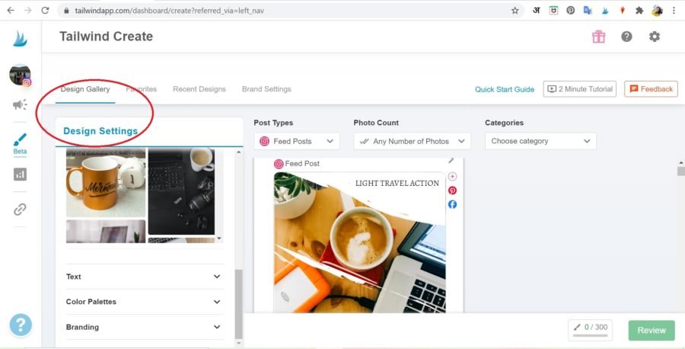Open the Any Number of Photos dropdown
Image resolution: width=685 pixels, height=349 pixels.
[x=412, y=141]
